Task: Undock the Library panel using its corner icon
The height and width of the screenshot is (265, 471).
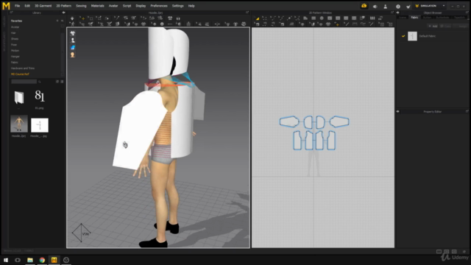Action: [11, 13]
